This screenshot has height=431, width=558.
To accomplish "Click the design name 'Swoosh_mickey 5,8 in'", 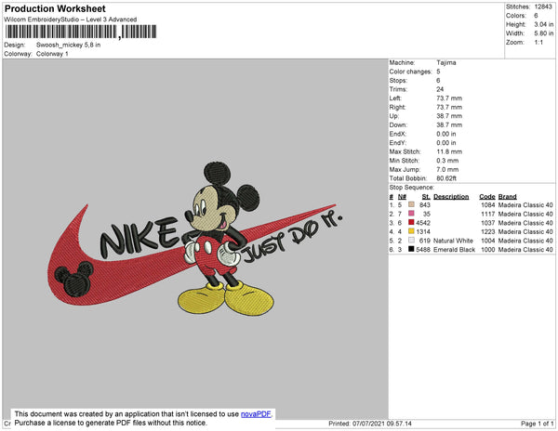I will tap(68, 46).
